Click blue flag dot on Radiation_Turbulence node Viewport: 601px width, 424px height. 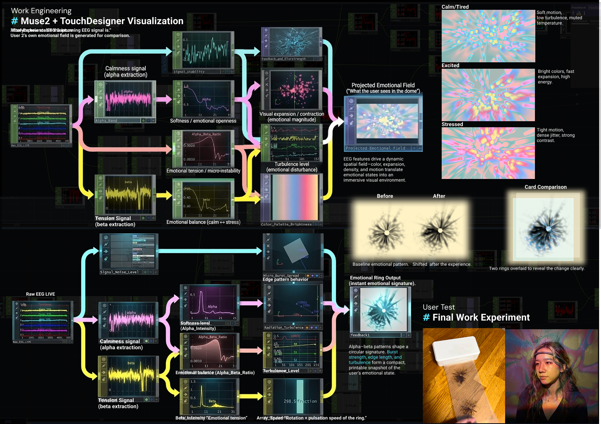pyautogui.click(x=316, y=328)
